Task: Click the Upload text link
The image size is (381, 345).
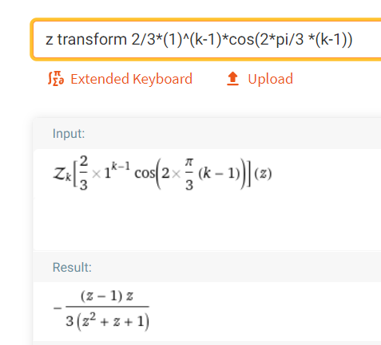Action: [270, 79]
